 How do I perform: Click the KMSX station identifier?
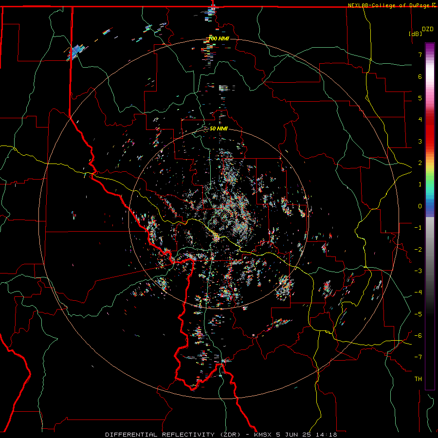coord(263,435)
